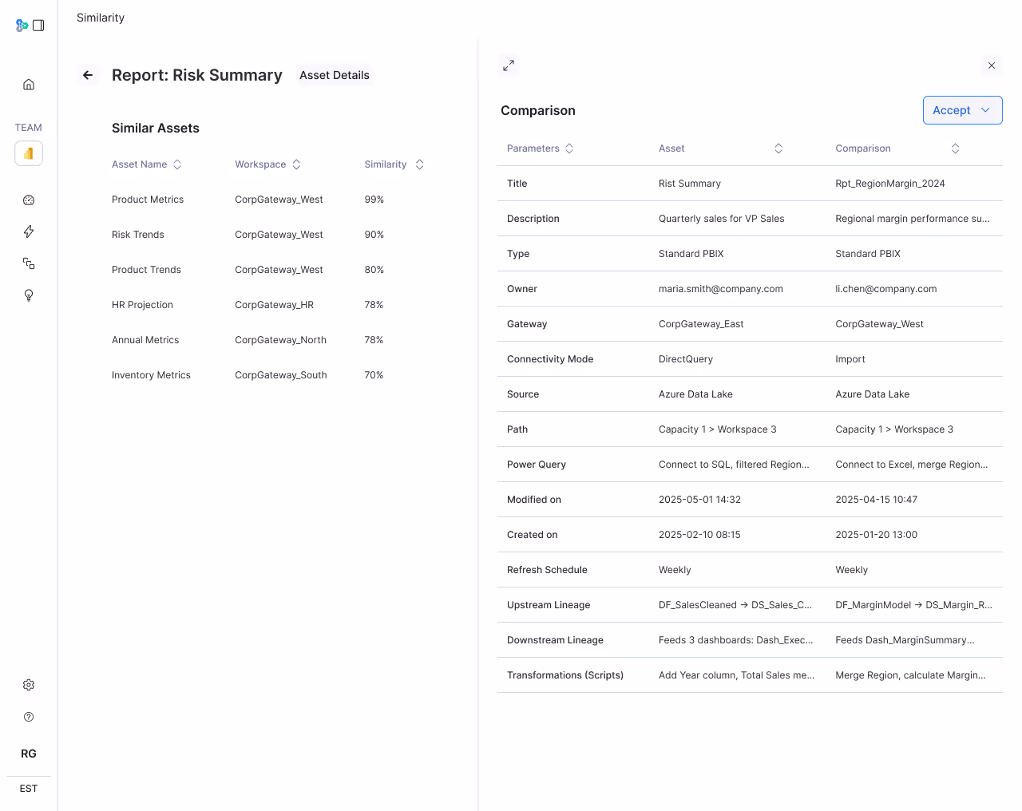Open the Accept dropdown button
The width and height of the screenshot is (1022, 811).
[x=962, y=110]
